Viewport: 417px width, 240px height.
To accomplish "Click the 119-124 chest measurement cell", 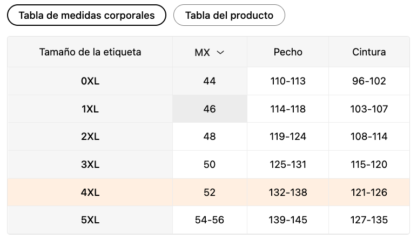I will [x=288, y=137].
